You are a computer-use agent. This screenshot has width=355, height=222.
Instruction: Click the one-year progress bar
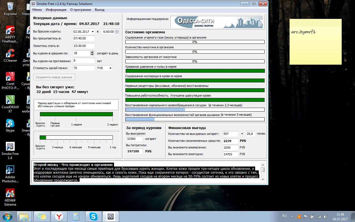[76, 137]
